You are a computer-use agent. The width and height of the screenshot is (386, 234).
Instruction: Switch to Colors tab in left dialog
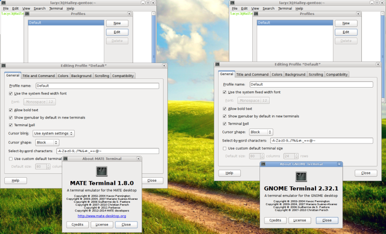[63, 76]
